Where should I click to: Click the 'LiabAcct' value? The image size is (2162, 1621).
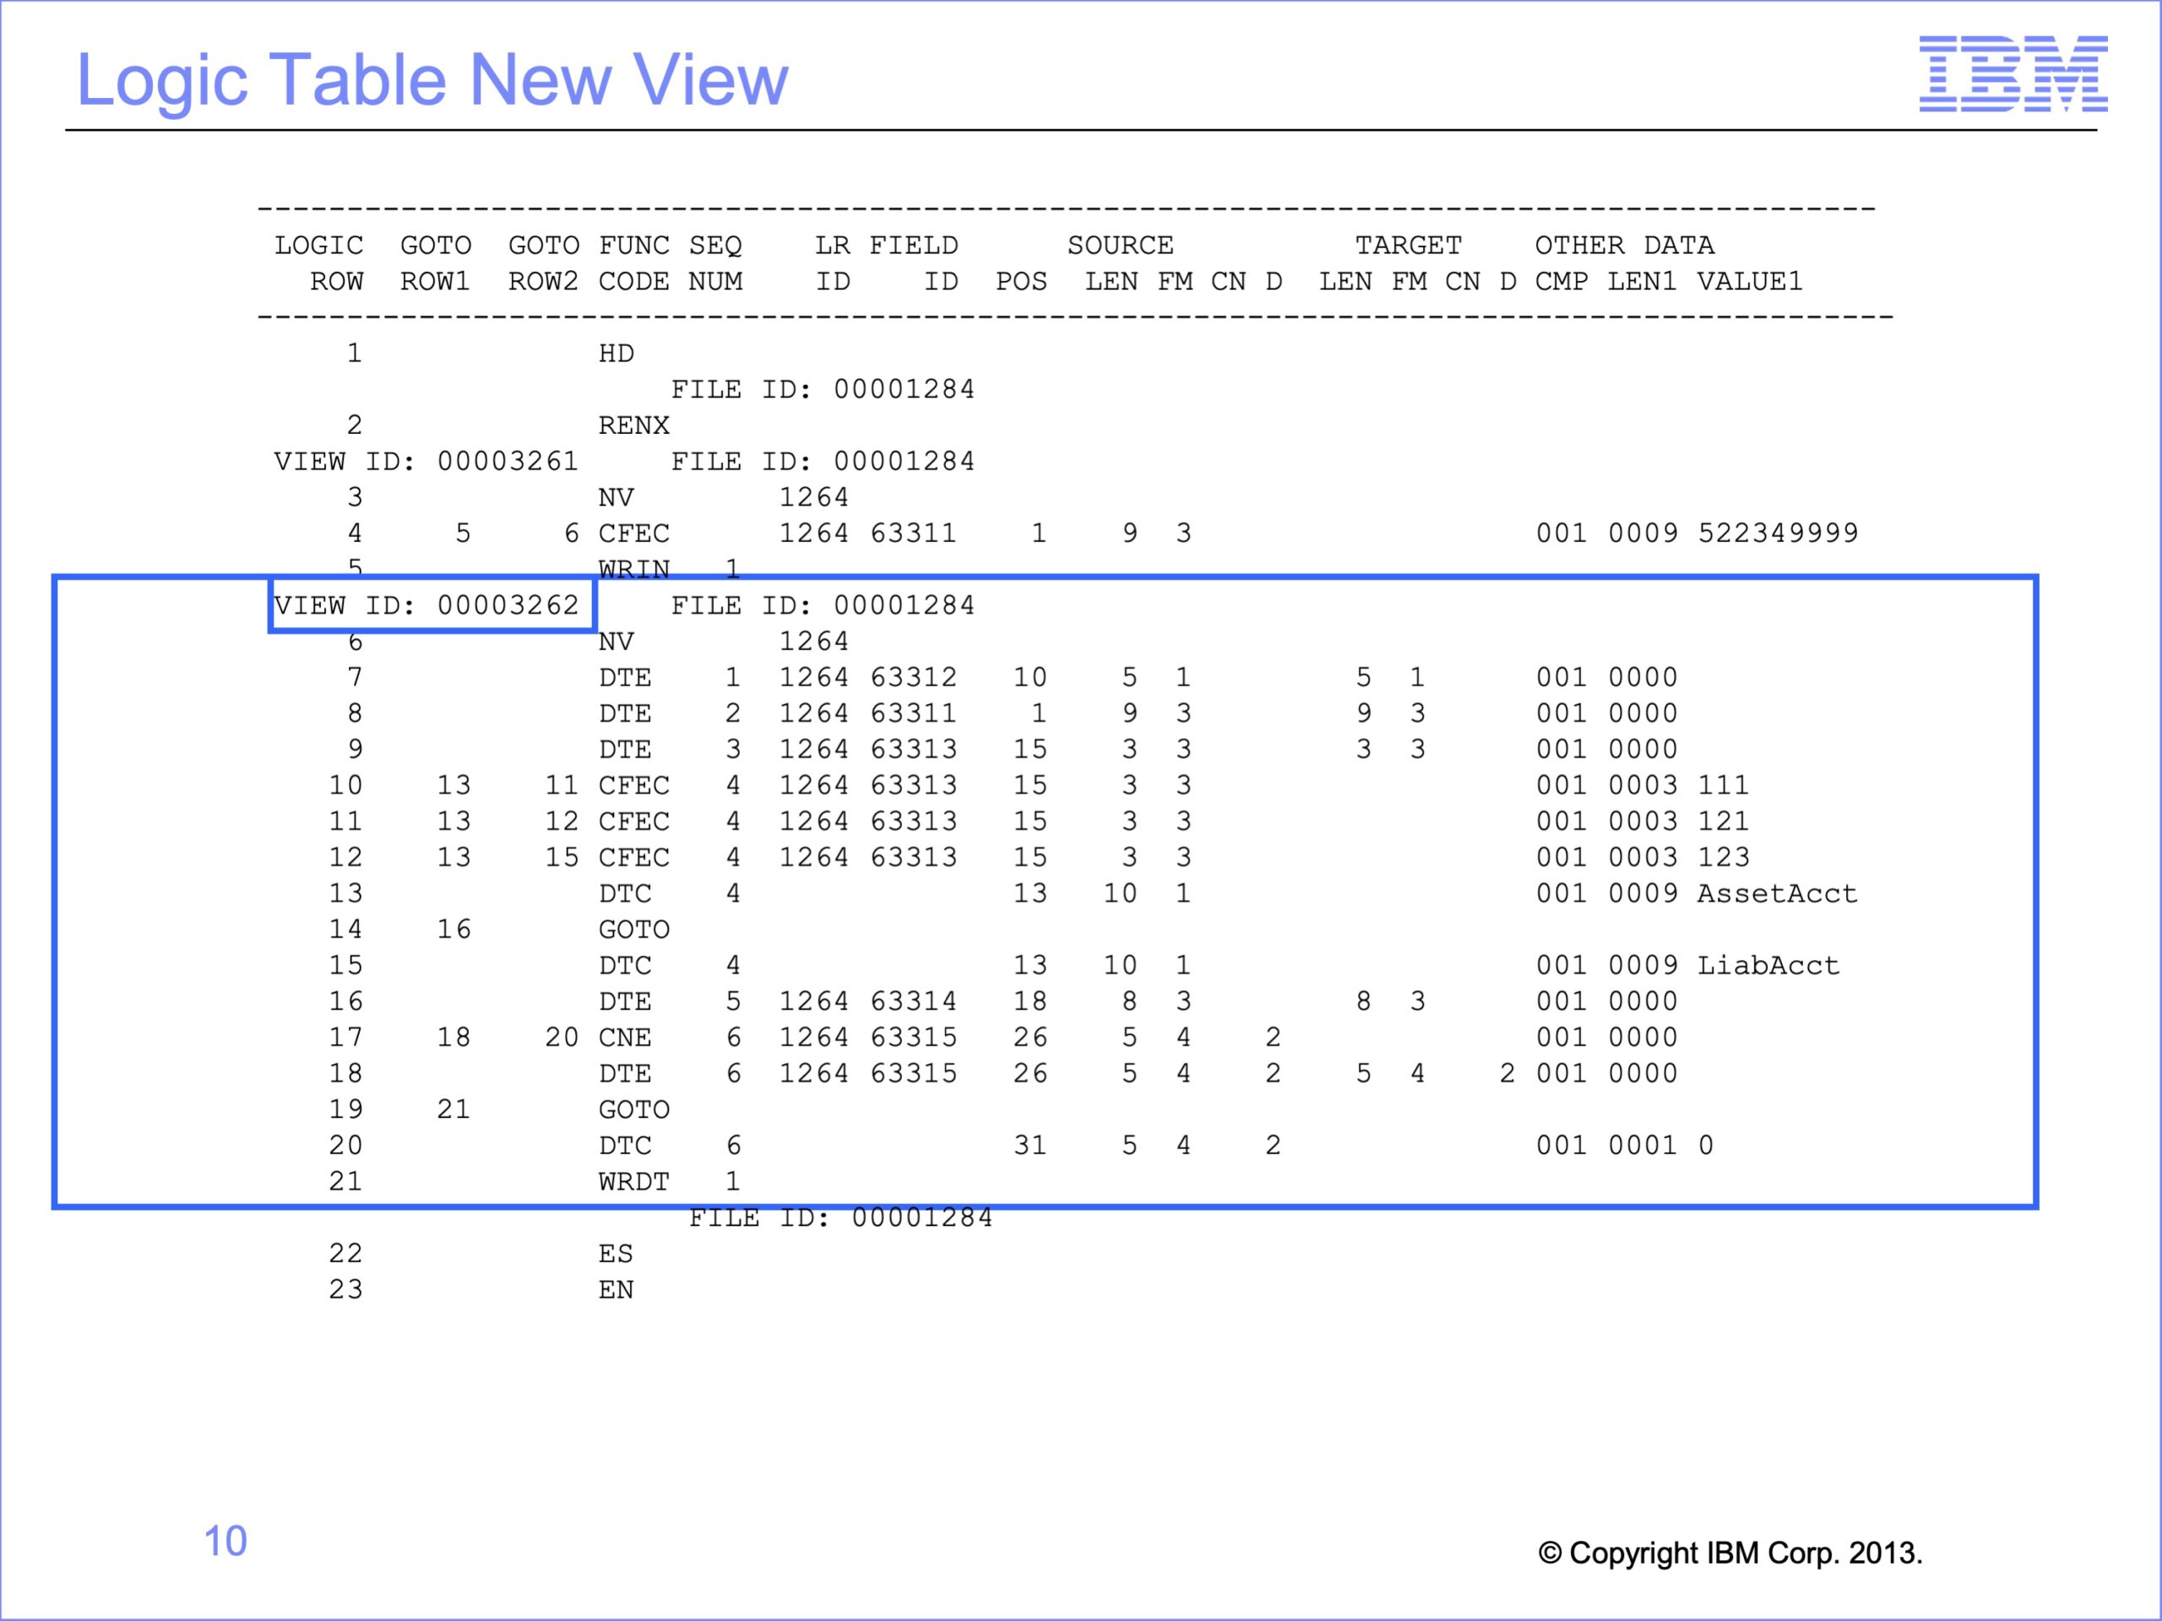1768,965
